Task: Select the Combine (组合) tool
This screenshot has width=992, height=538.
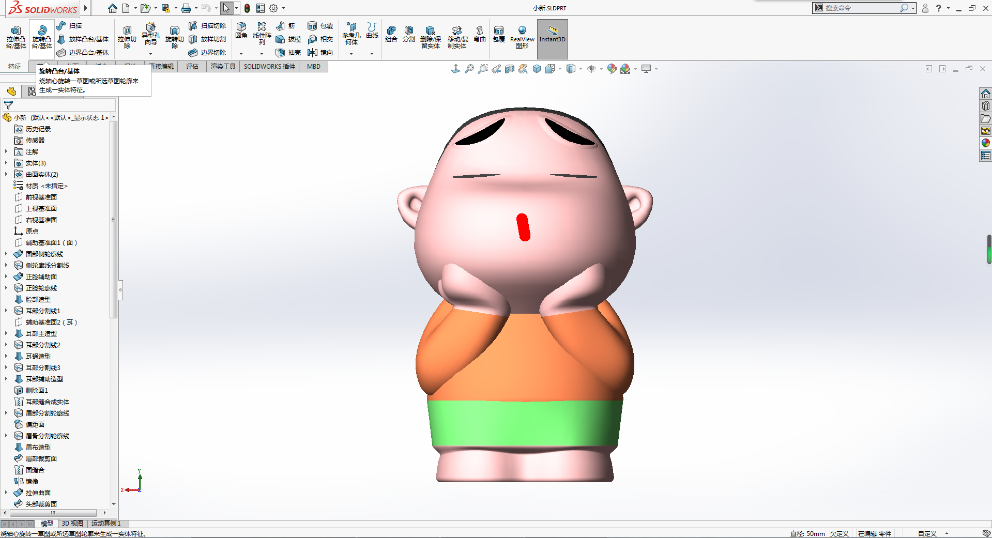Action: coord(391,34)
